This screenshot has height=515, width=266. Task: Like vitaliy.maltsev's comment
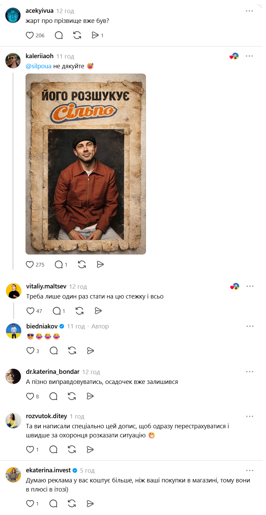tap(31, 311)
